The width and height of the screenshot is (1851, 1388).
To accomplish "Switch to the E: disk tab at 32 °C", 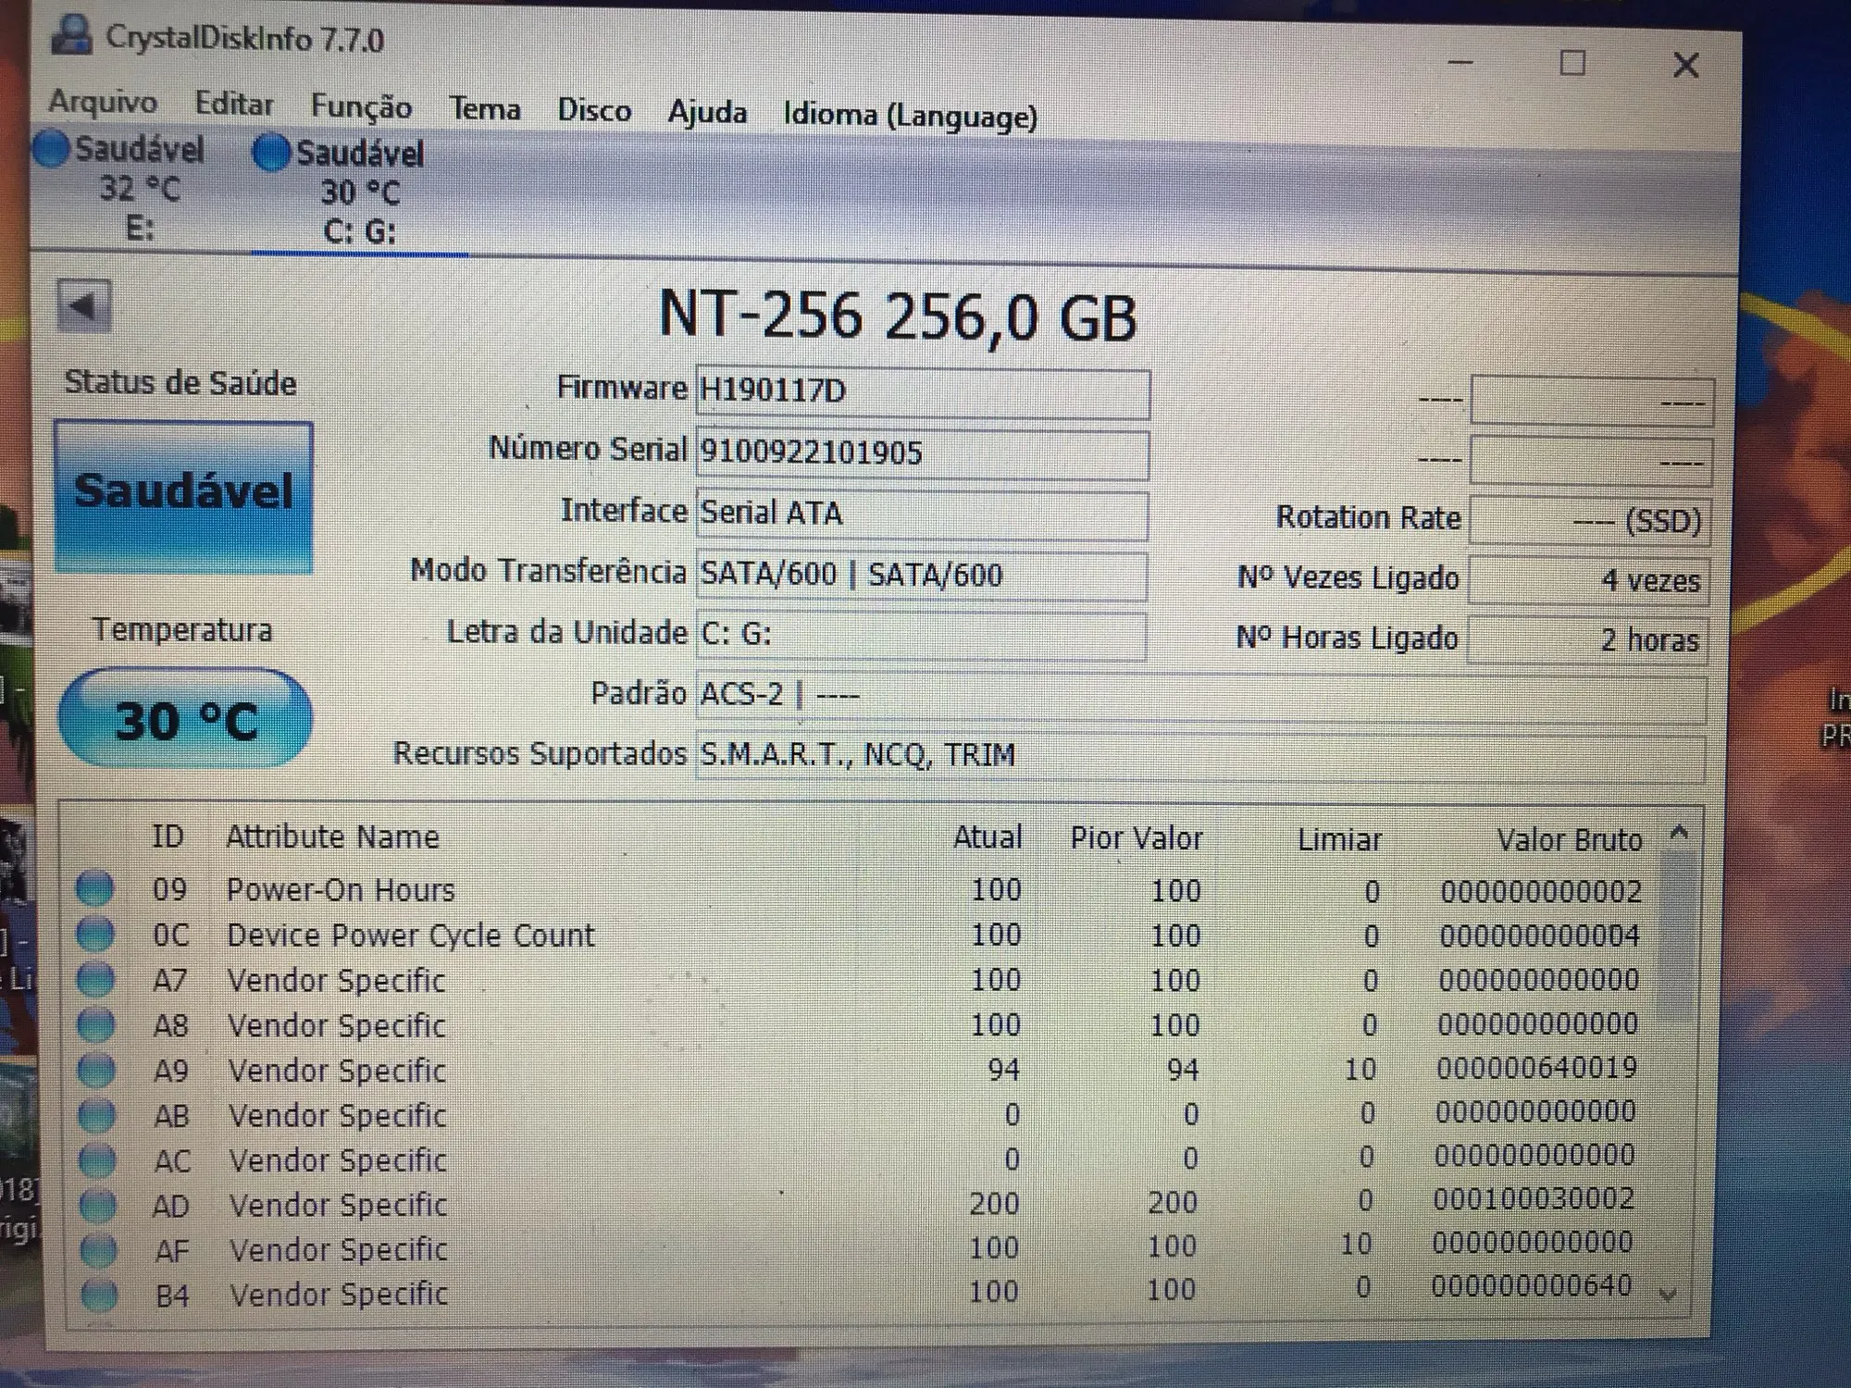I will point(139,190).
